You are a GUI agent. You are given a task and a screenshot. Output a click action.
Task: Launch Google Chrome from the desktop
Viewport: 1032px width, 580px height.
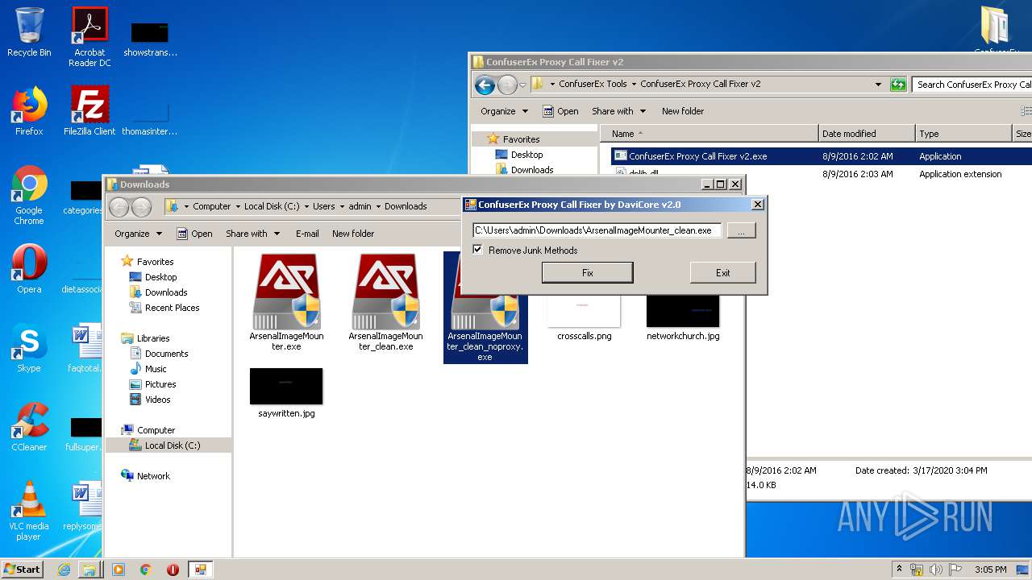point(29,196)
